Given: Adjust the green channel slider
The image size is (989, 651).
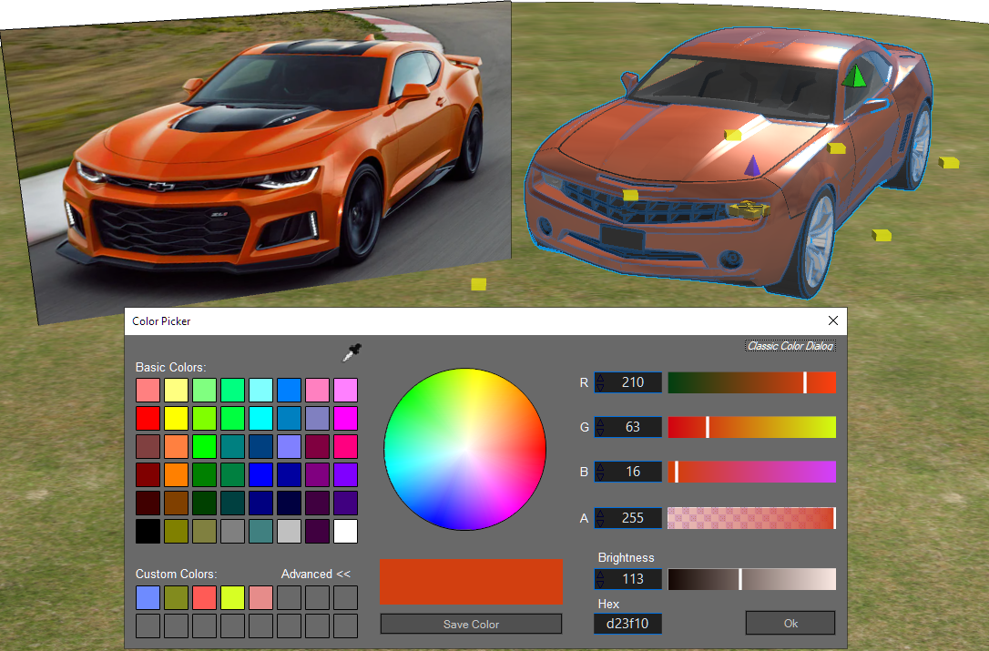Looking at the screenshot, I should tap(752, 427).
